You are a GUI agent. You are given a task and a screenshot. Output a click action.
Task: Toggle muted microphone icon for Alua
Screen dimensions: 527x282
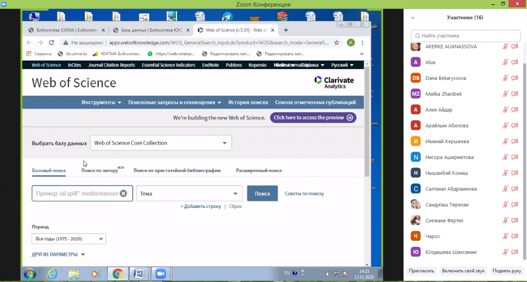tap(505, 62)
